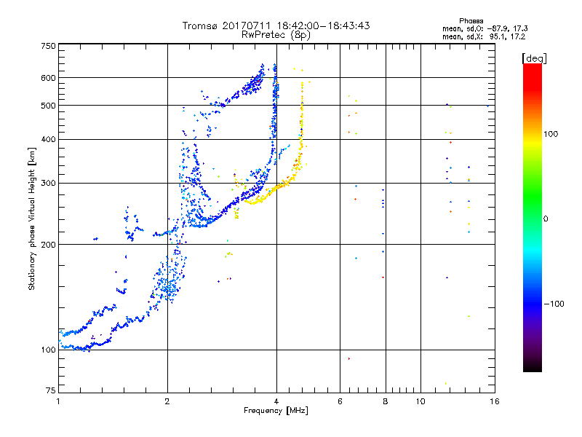Click the y-axis '750' tick label
The width and height of the screenshot is (582, 437).
coord(49,46)
